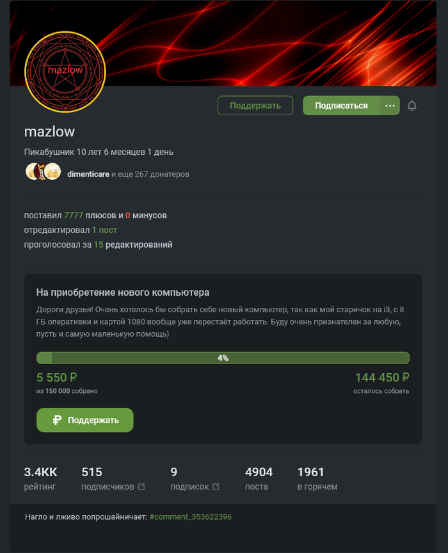Click the 1961 в горячем counter

317,479
